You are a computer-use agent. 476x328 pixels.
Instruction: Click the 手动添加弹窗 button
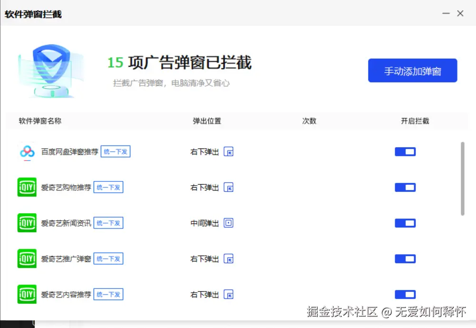(x=413, y=70)
